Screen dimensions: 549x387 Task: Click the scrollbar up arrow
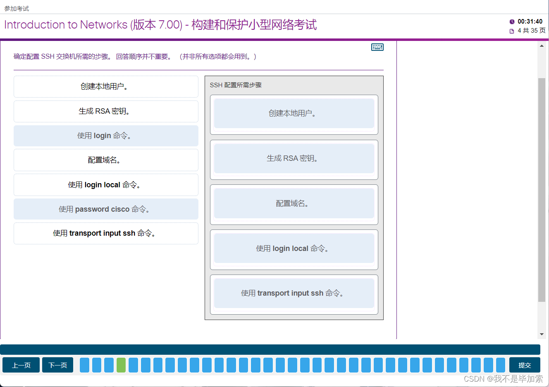pyautogui.click(x=542, y=46)
